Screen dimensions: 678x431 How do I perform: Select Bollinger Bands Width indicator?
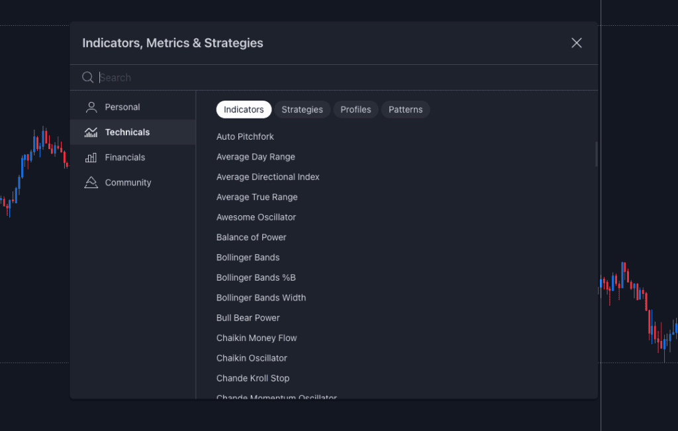point(261,298)
